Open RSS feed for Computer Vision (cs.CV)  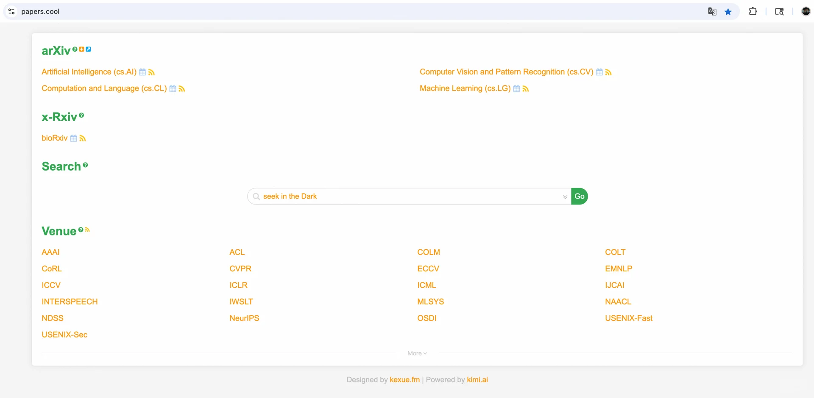pyautogui.click(x=608, y=72)
